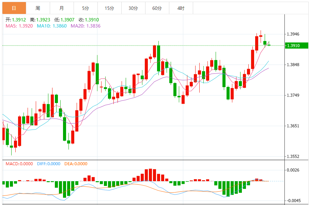Click the MACD:0.0000 indicator label

(19, 164)
